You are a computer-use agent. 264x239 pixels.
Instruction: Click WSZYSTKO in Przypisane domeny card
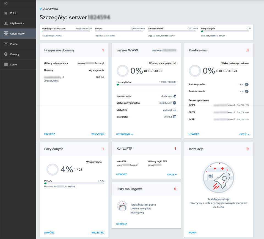click(98, 134)
